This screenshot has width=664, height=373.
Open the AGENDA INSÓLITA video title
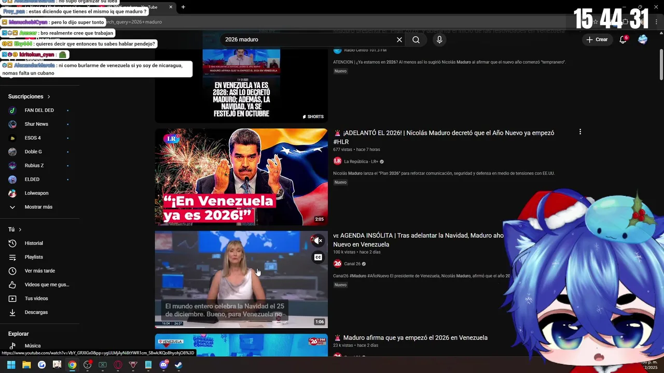[x=418, y=240]
